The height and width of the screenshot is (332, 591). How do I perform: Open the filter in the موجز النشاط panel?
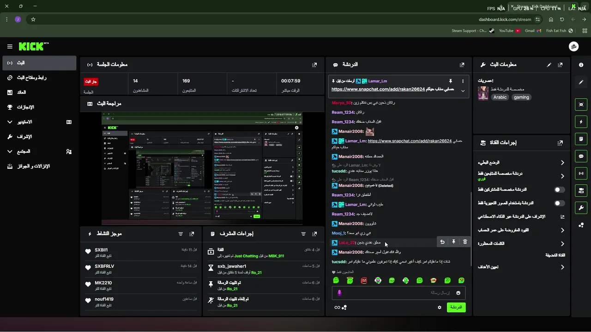pyautogui.click(x=181, y=234)
